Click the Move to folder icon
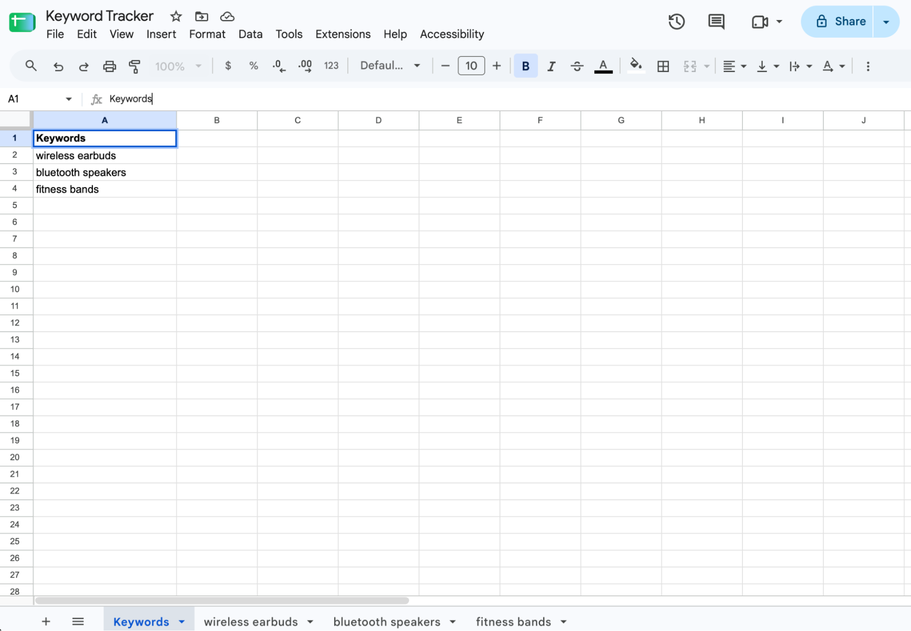The width and height of the screenshot is (911, 631). pos(201,17)
